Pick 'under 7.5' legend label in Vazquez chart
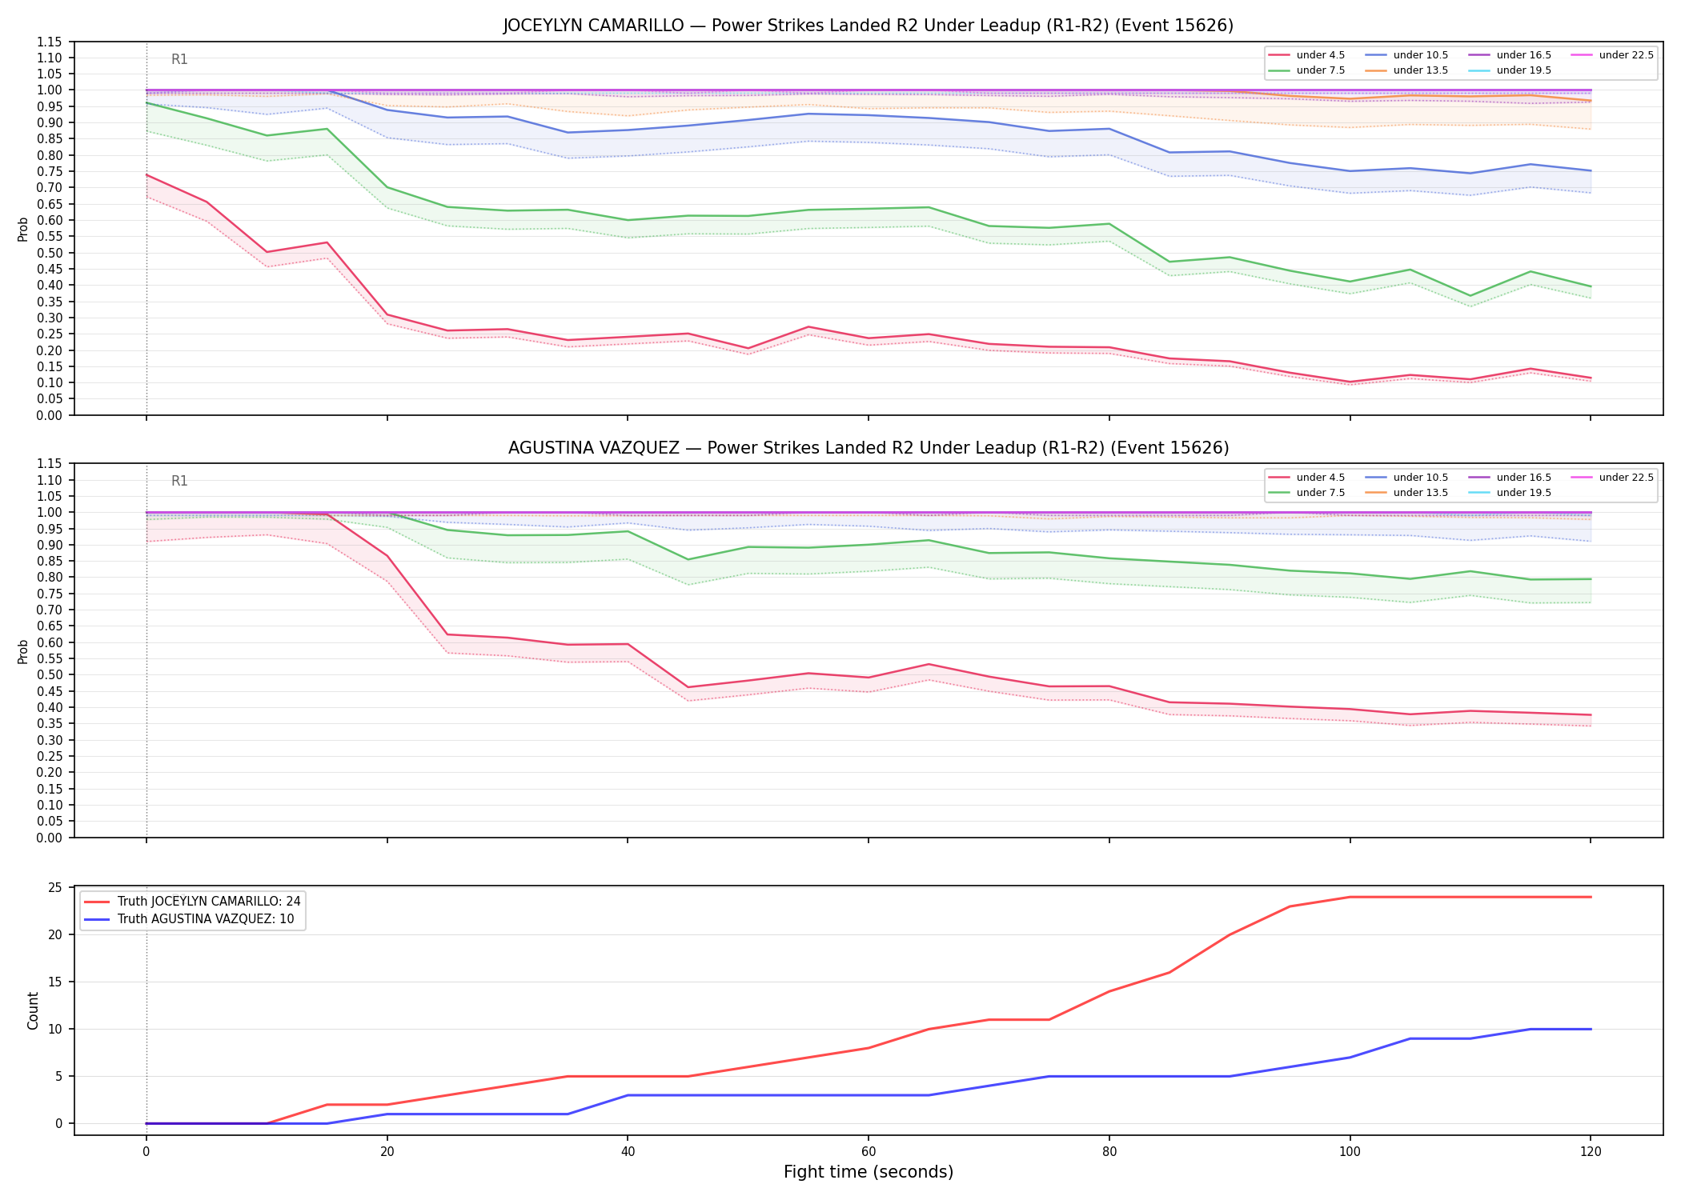This screenshot has height=1200, width=1681. (x=1321, y=493)
